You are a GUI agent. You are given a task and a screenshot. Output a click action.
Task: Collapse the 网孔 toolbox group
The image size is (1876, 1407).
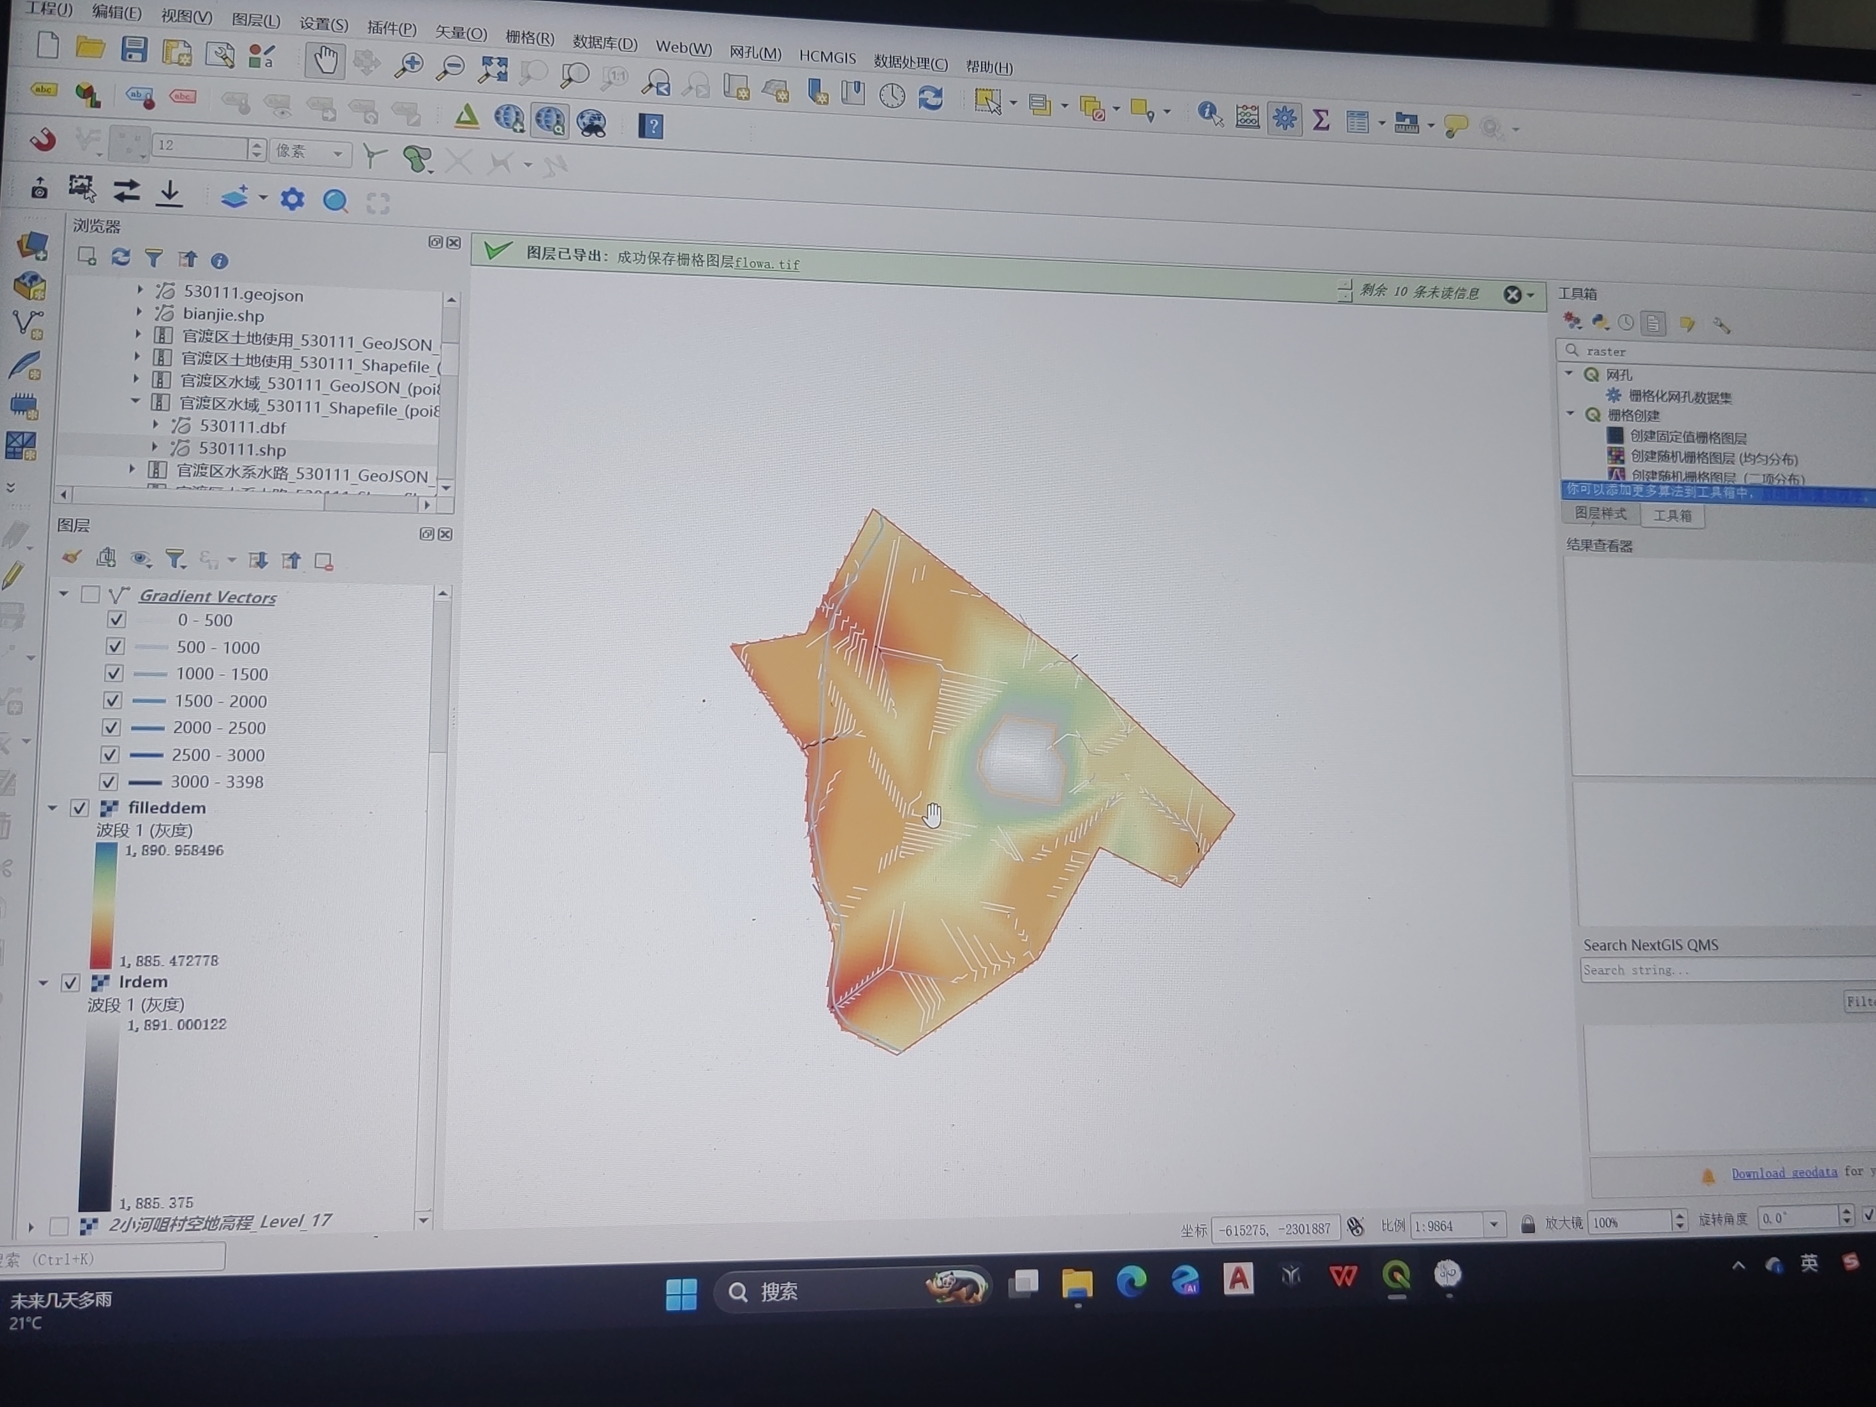tap(1569, 372)
